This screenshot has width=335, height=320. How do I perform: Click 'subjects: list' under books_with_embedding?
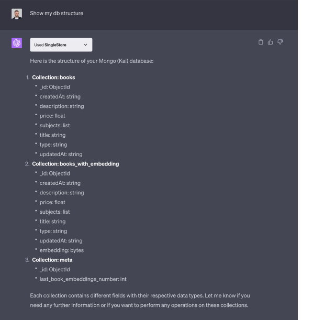[x=54, y=212]
